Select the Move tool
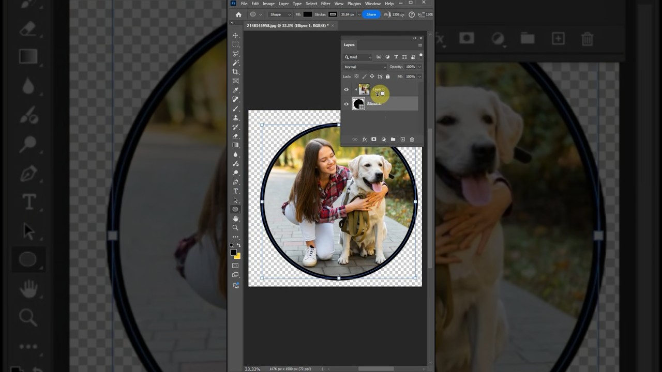 click(235, 35)
